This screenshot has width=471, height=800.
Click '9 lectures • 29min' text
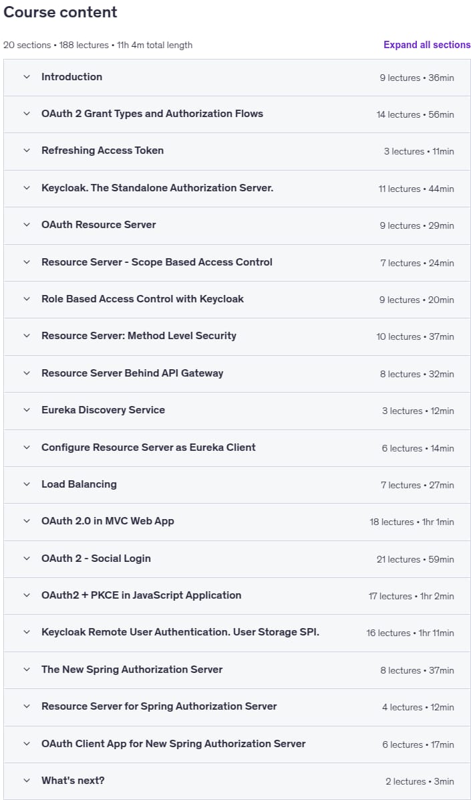coord(416,225)
